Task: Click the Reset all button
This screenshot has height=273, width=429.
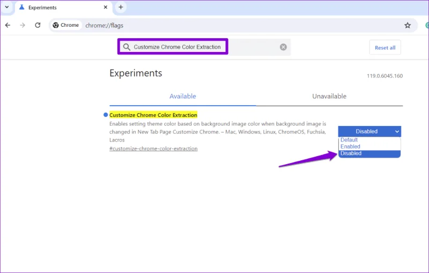Action: pyautogui.click(x=385, y=48)
